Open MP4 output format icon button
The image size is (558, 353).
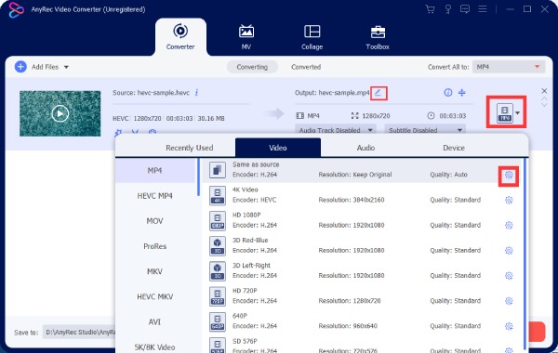tap(505, 113)
